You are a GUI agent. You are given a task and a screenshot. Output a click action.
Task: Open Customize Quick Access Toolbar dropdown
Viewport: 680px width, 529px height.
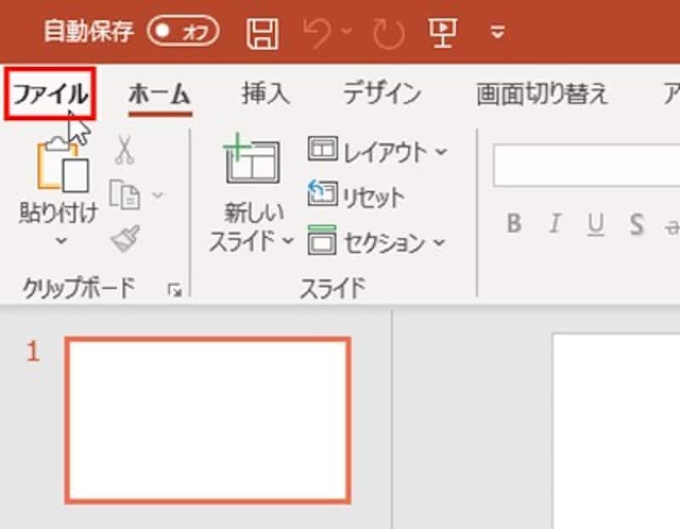(498, 33)
